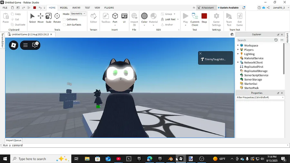Open Explorer filter history icon
This screenshot has width=290, height=163.
(x=276, y=40)
